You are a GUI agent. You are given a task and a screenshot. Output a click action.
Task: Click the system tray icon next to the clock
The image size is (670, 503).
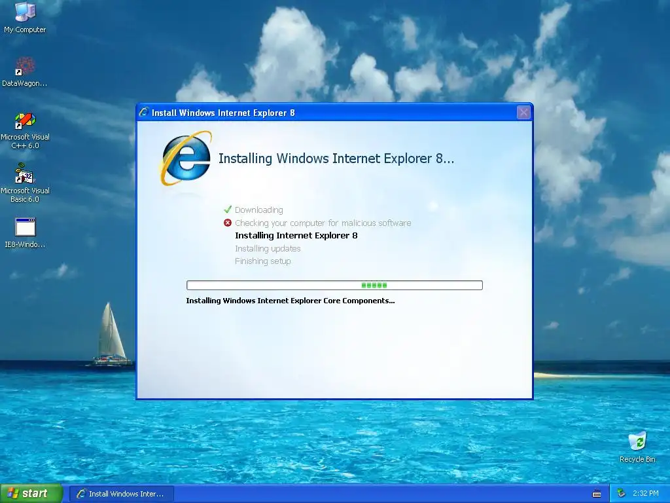point(621,494)
